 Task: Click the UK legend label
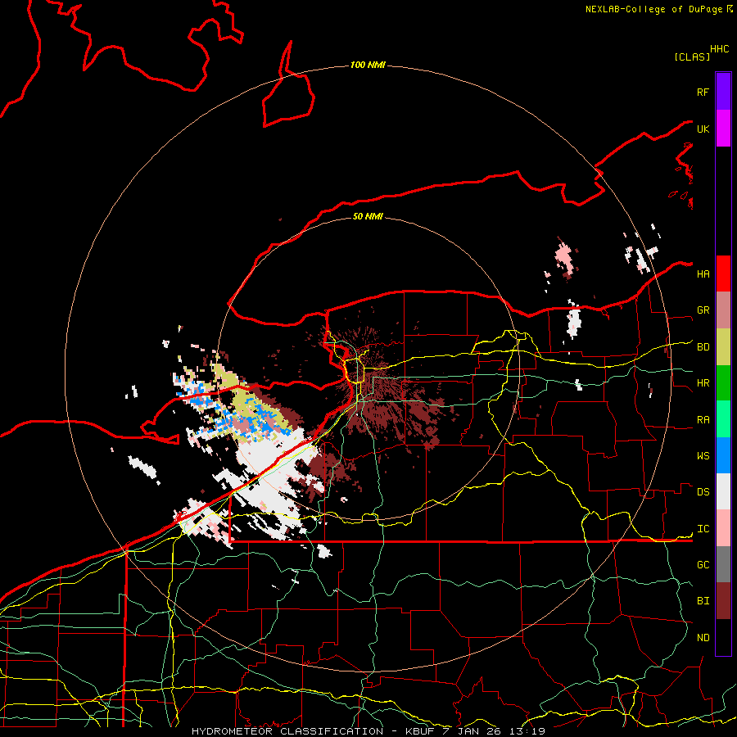[703, 129]
